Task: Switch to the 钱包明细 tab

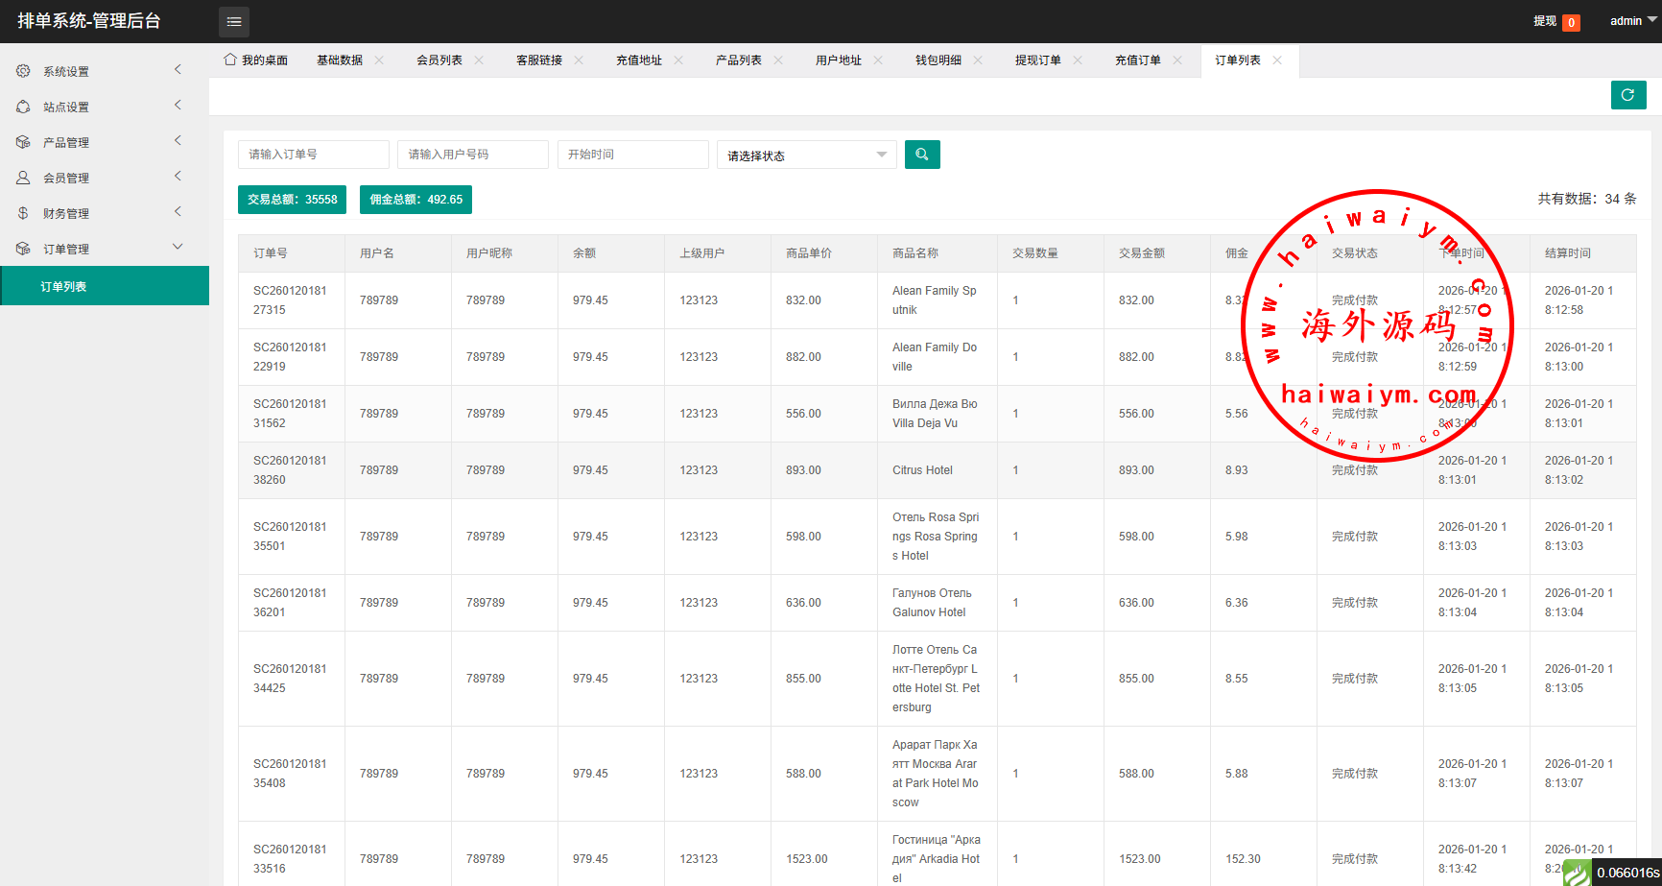Action: [x=938, y=60]
